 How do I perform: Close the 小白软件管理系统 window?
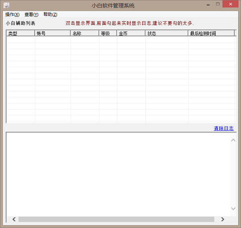coord(231,4)
